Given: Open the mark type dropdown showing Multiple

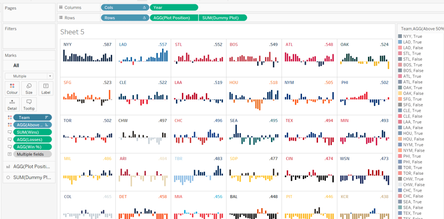Looking at the screenshot, I should [29, 76].
